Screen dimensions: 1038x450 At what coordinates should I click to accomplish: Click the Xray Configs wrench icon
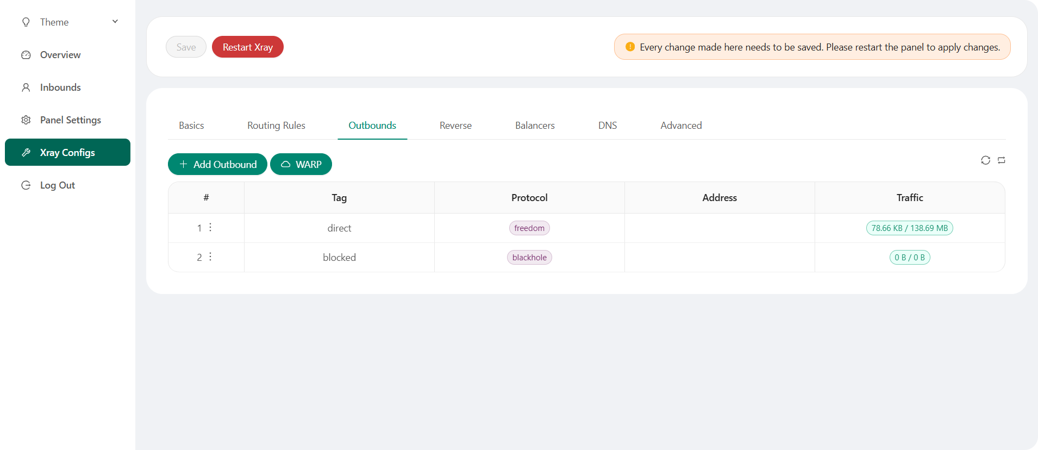(26, 153)
